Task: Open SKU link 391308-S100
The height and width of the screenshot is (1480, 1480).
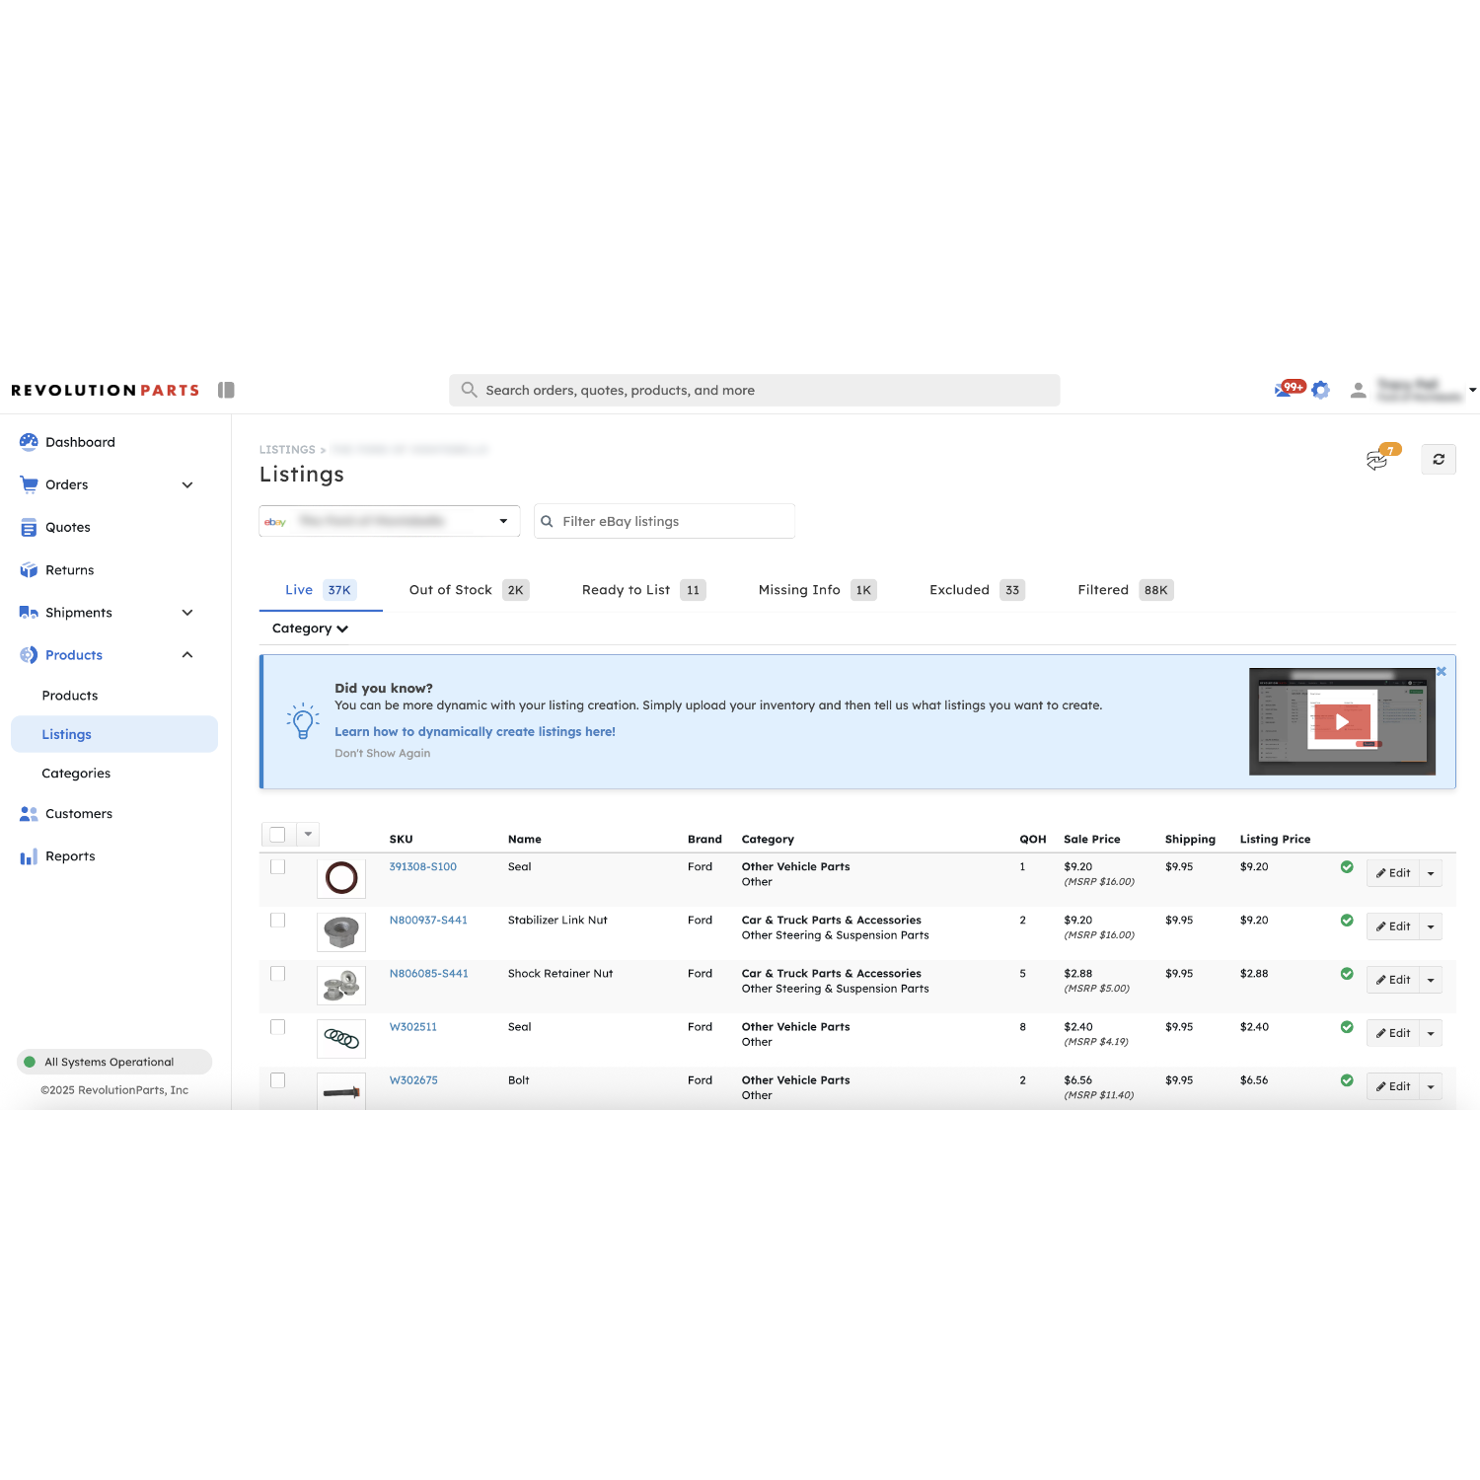Action: [x=422, y=867]
